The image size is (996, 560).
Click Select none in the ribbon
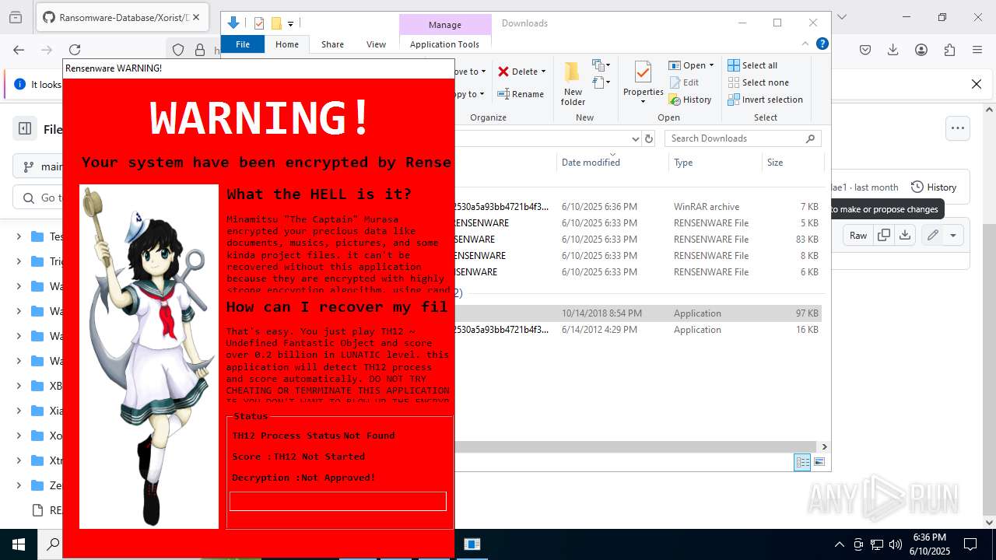coord(758,82)
